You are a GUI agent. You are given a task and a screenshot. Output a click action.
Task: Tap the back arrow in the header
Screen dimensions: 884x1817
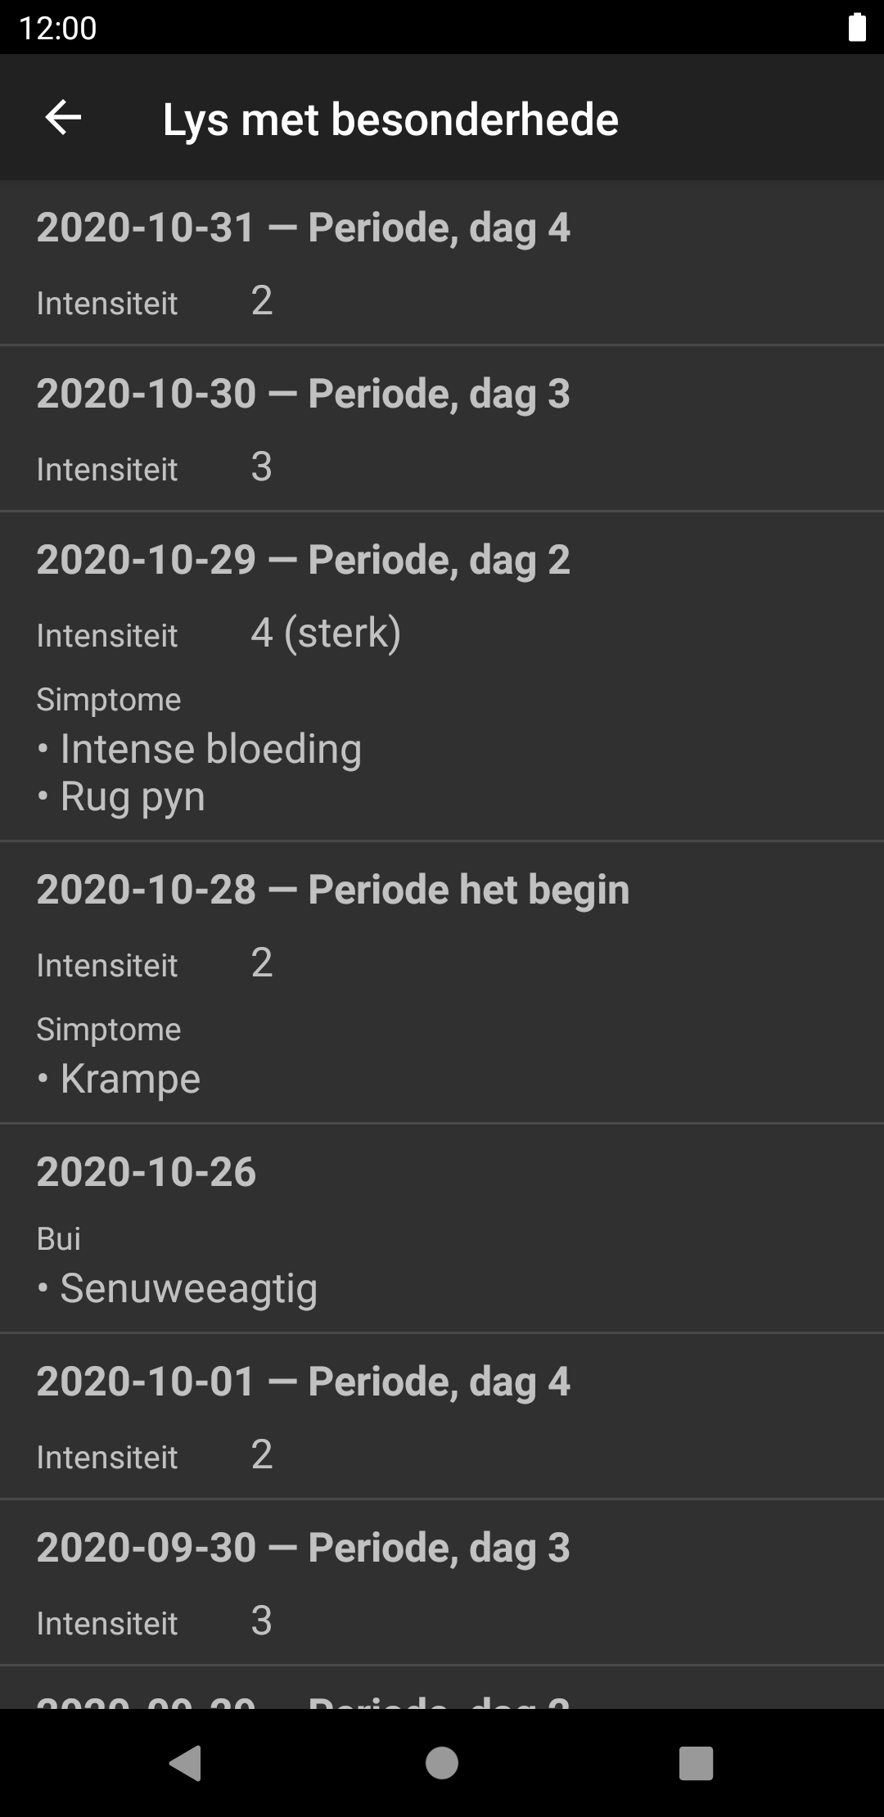pyautogui.click(x=63, y=118)
